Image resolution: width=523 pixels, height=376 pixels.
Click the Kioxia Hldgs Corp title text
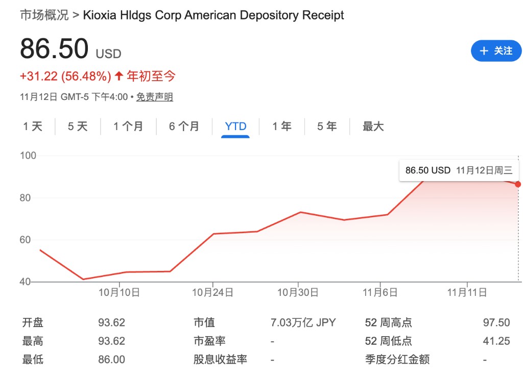coord(213,15)
